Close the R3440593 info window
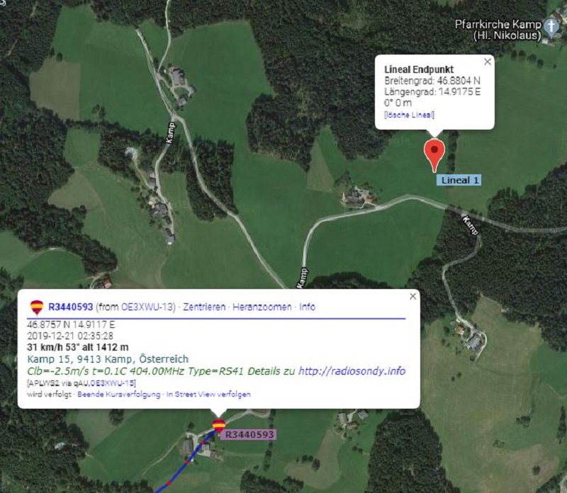The width and height of the screenshot is (567, 493). [x=413, y=296]
